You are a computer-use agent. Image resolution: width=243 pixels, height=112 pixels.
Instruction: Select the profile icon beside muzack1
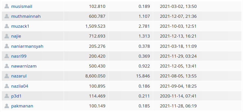click(x=7, y=26)
